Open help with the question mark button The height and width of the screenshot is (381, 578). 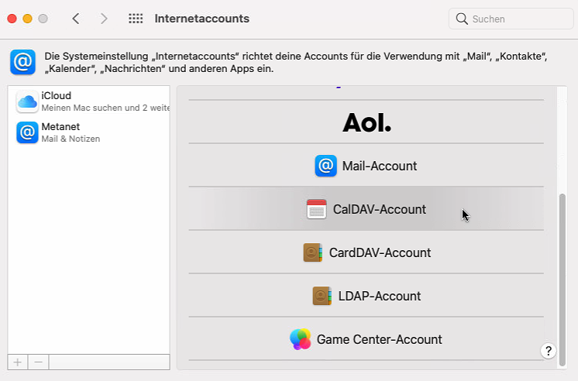point(547,351)
